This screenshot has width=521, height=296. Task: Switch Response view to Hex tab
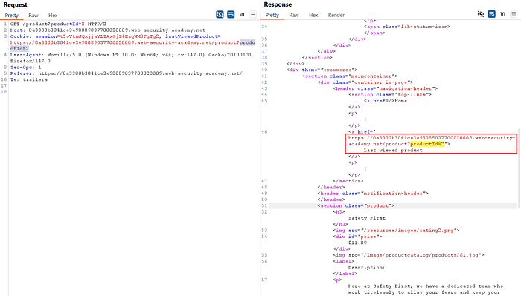[x=313, y=15]
